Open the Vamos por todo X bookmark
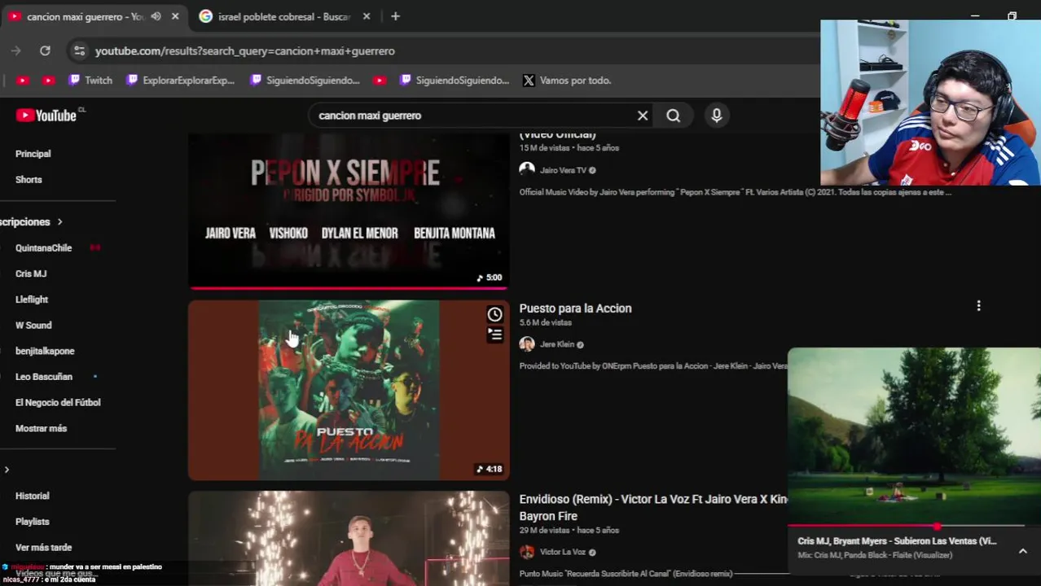This screenshot has height=586, width=1041. pos(567,81)
